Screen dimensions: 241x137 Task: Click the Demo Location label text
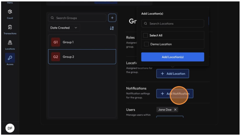161,44
